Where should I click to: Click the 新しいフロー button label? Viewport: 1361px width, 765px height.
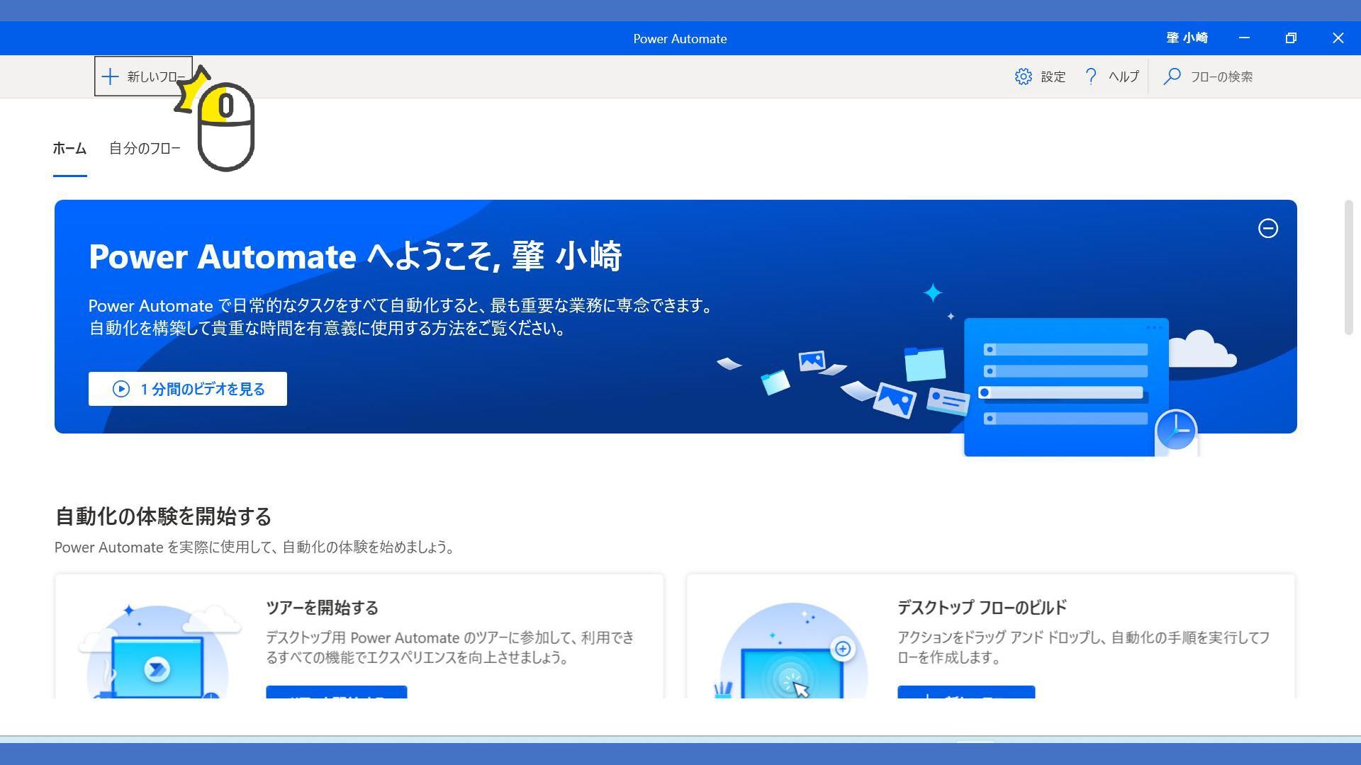(x=156, y=76)
